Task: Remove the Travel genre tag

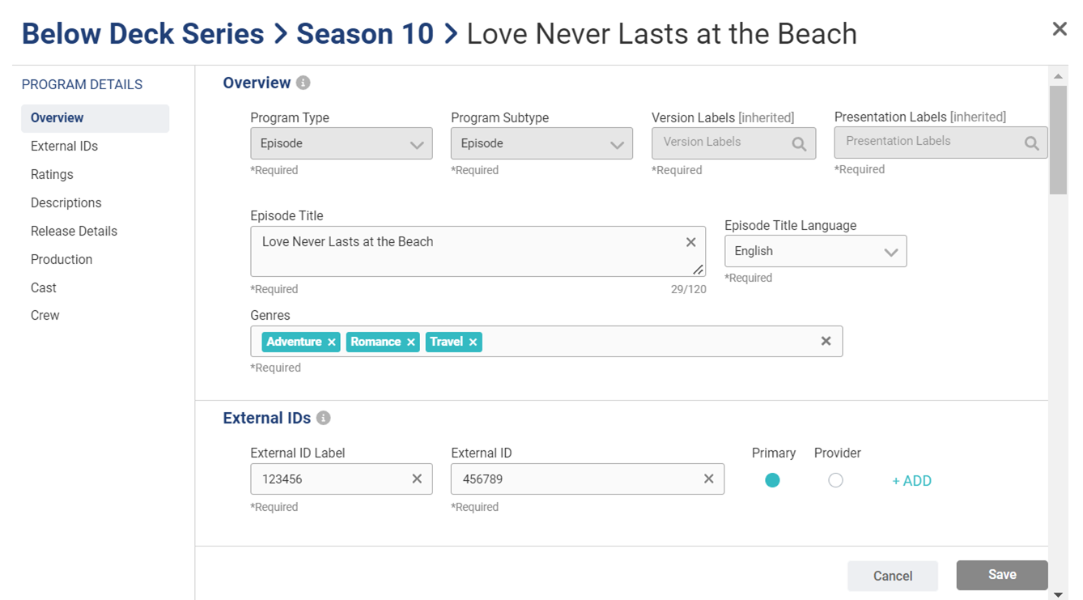Action: (x=474, y=343)
